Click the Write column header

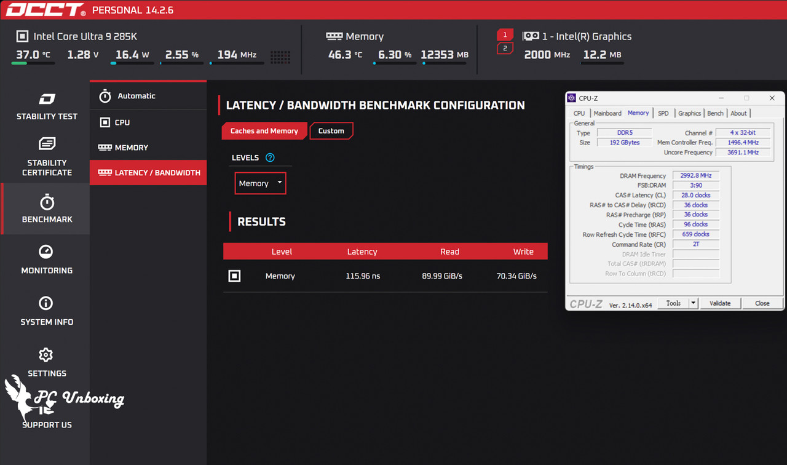click(x=523, y=252)
